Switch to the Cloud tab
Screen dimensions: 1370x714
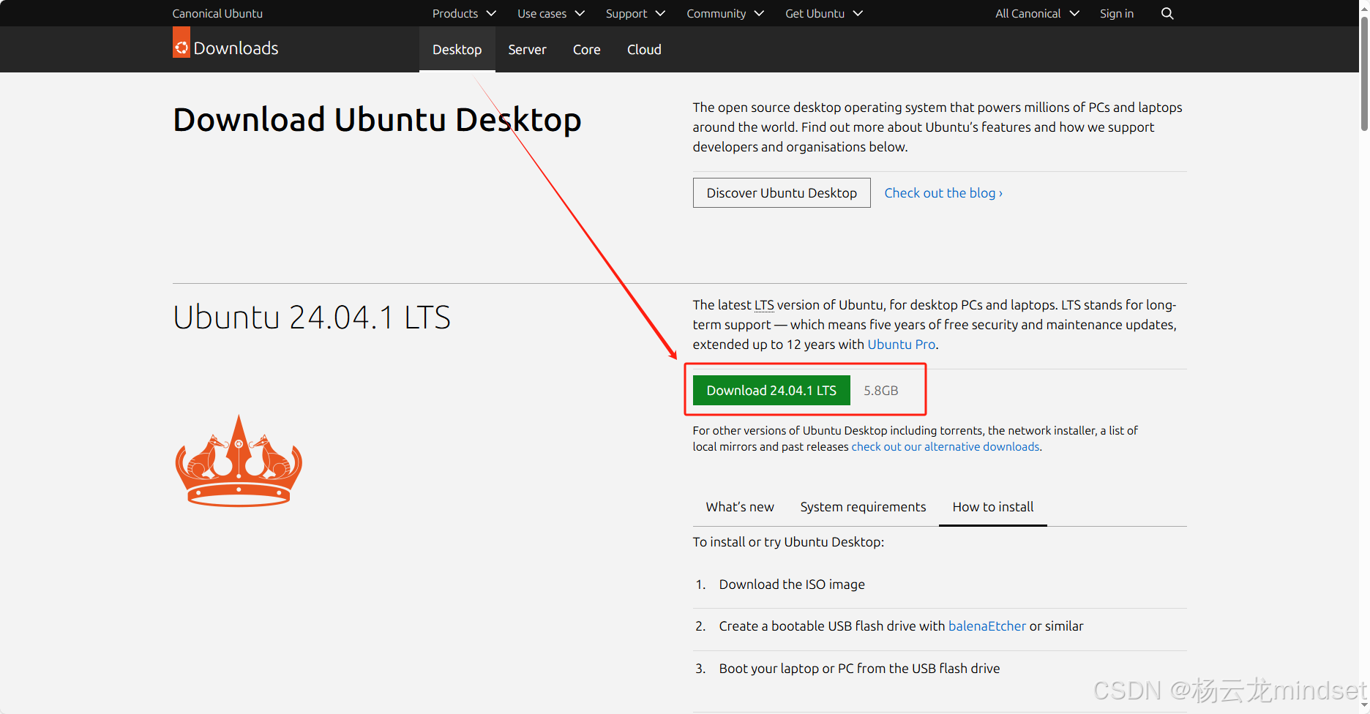pyautogui.click(x=643, y=49)
